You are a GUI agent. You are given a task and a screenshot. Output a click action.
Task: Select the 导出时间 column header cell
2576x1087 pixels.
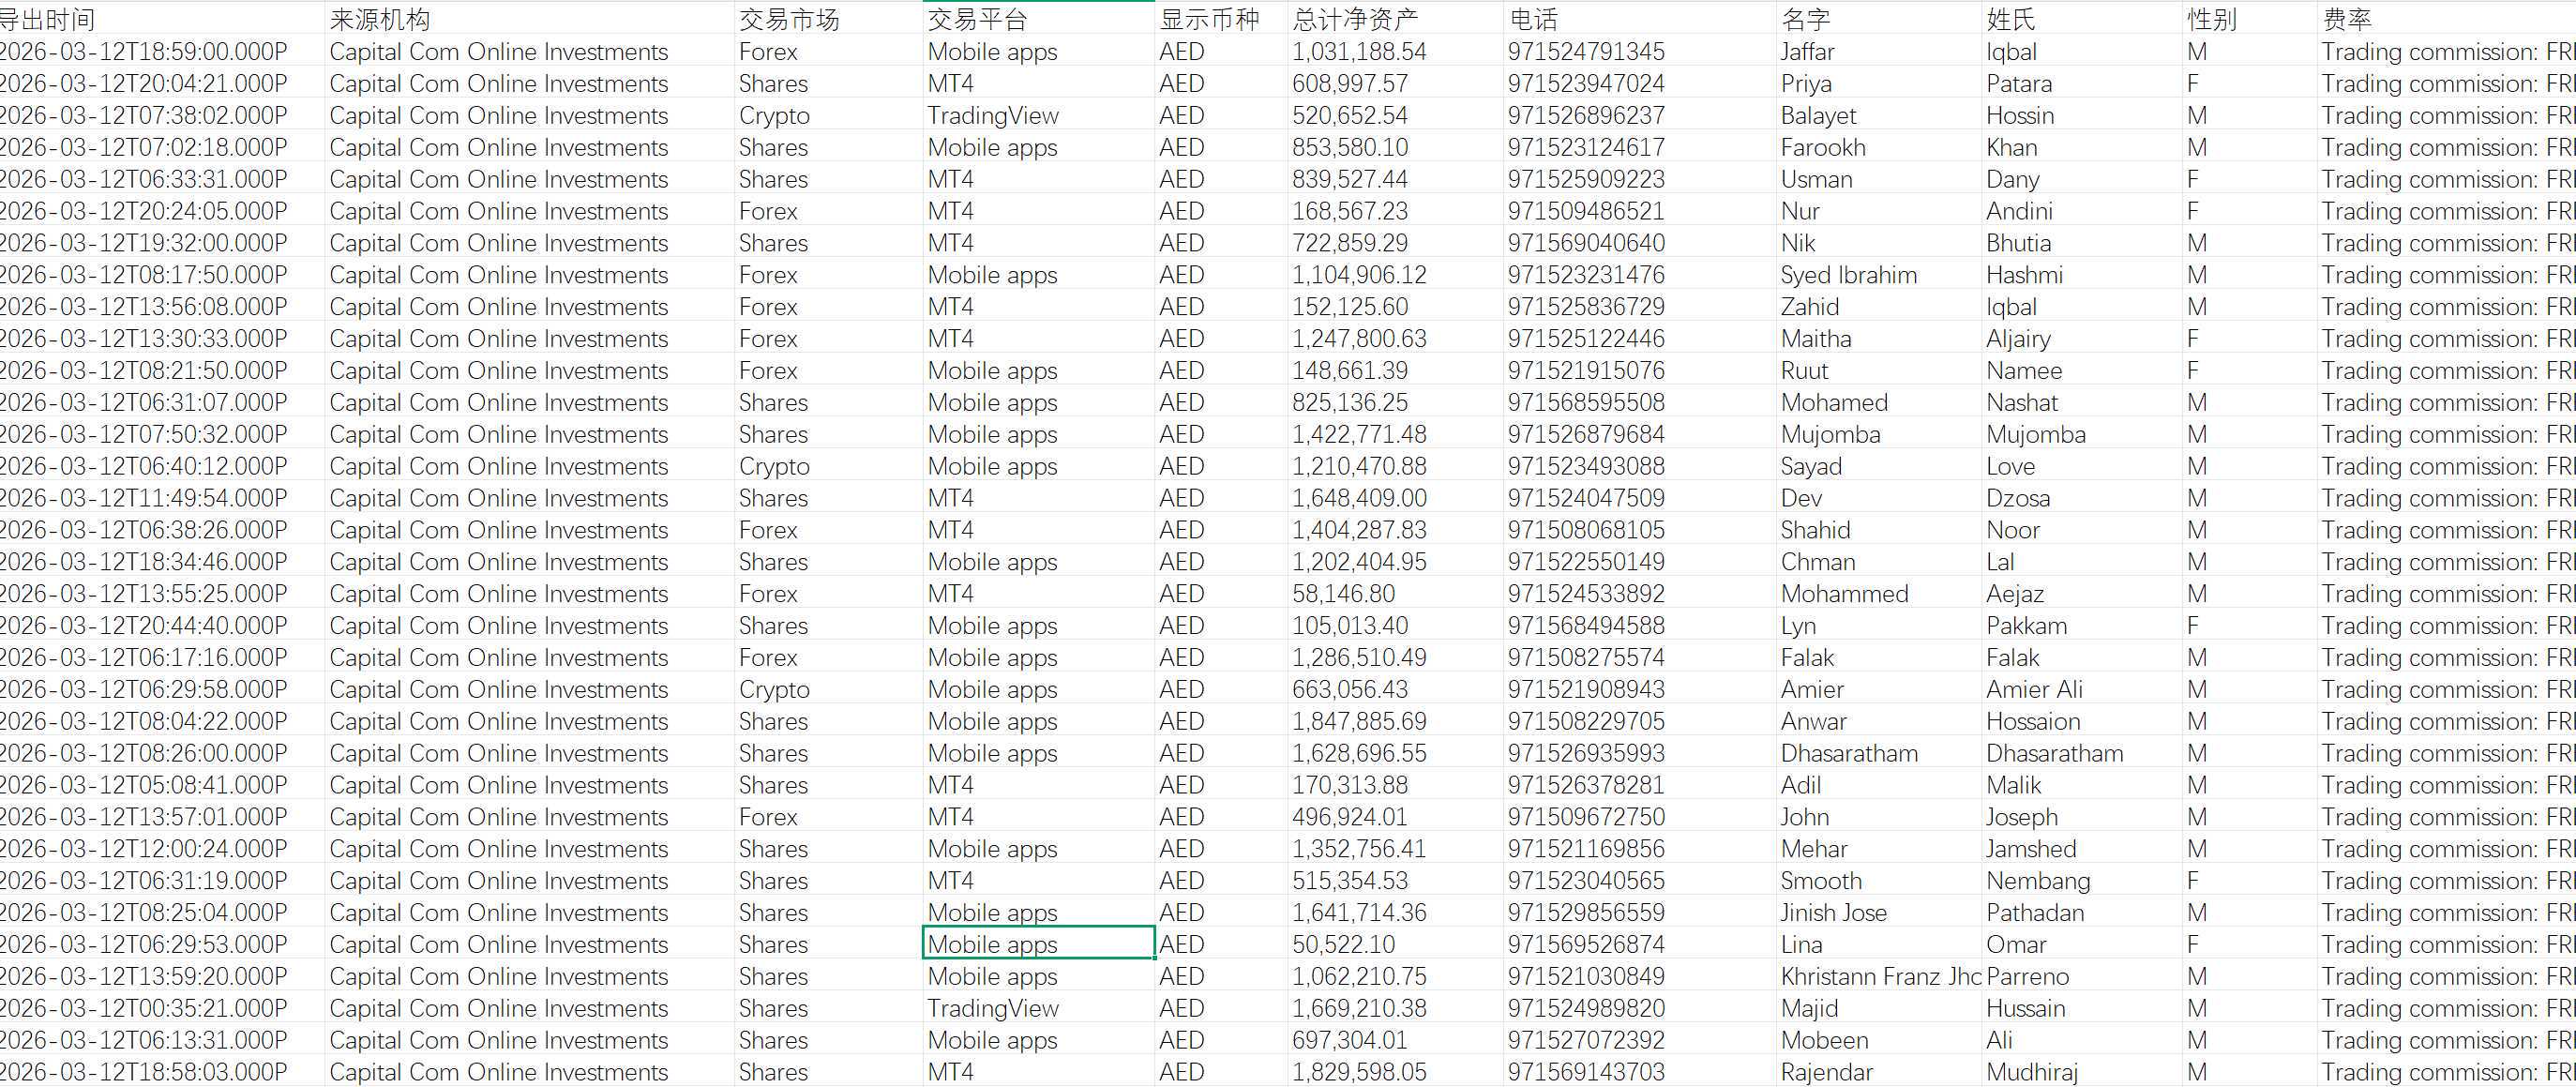160,19
